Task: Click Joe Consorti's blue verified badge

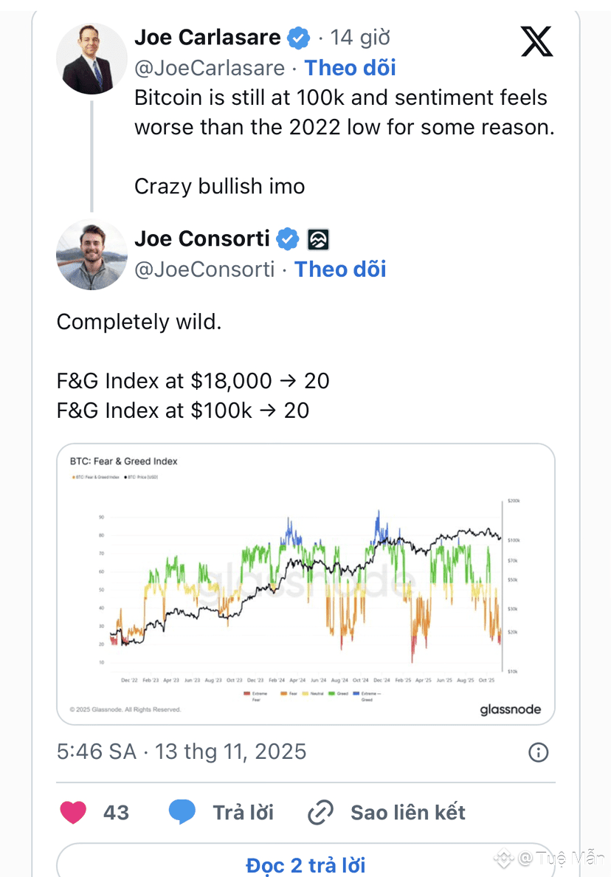Action: pos(287,239)
